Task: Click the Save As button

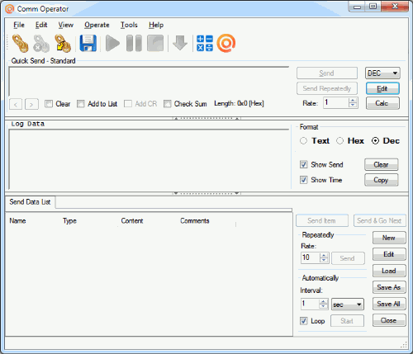Action: point(389,287)
